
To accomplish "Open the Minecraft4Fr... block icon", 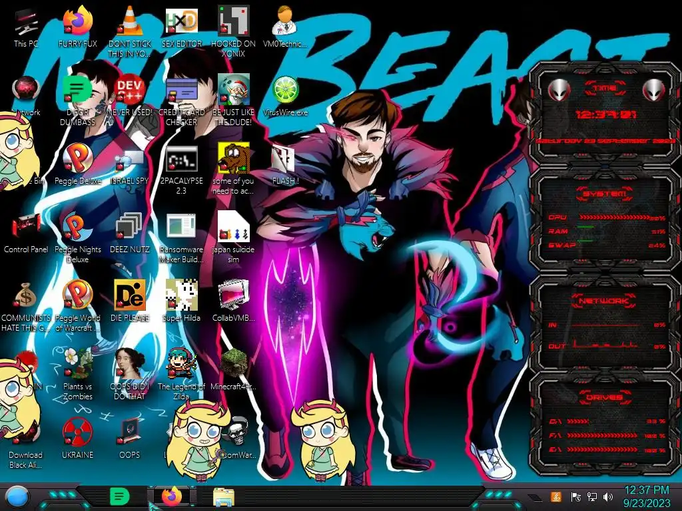I will [234, 363].
